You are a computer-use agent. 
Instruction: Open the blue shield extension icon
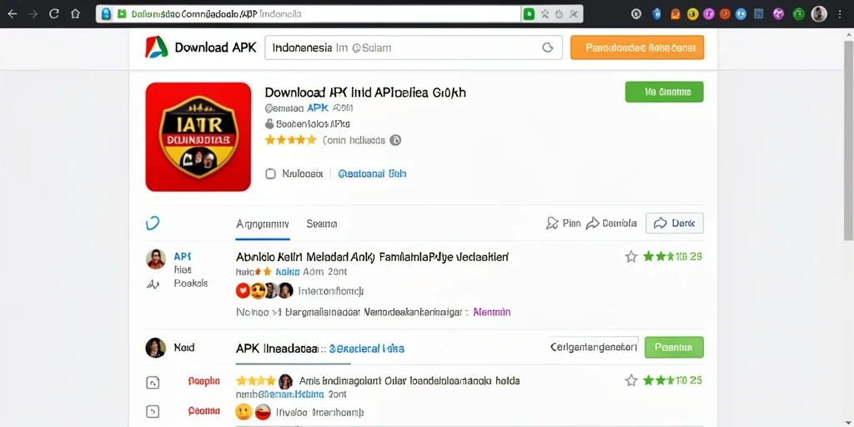pyautogui.click(x=657, y=14)
